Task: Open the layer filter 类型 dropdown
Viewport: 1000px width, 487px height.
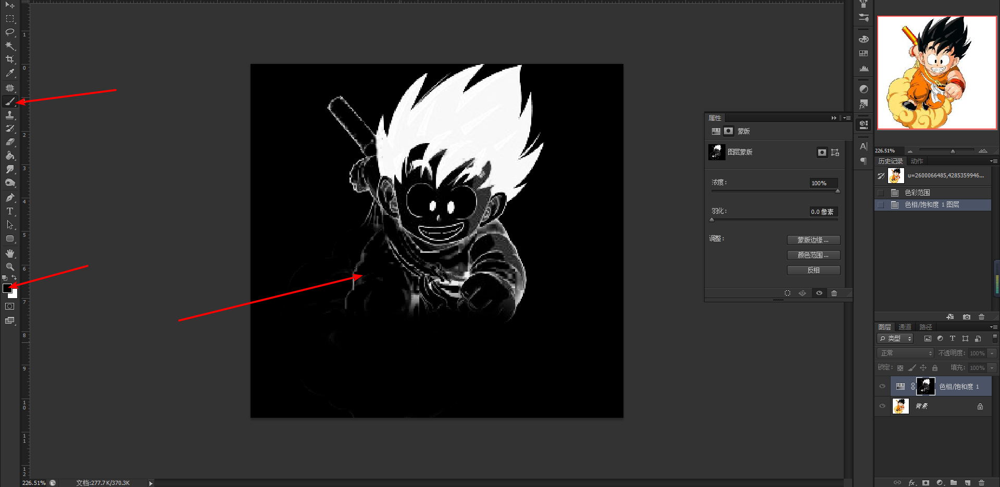Action: pos(895,339)
